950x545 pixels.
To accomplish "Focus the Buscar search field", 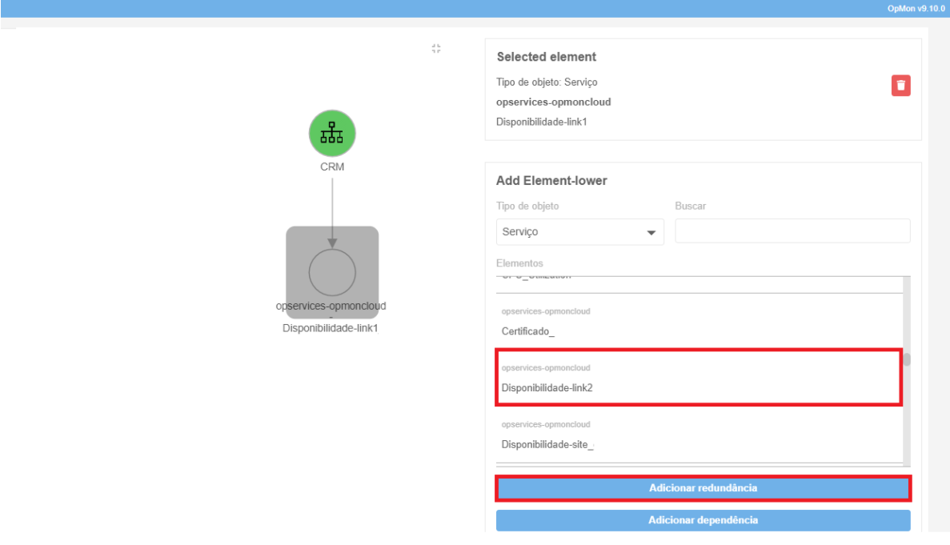I will click(x=792, y=230).
